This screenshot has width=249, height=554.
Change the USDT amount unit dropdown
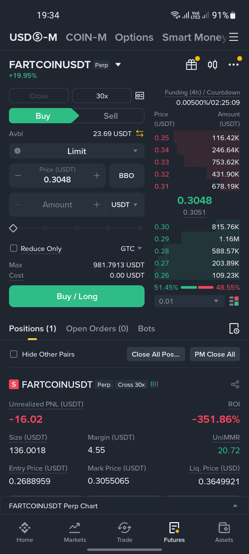[124, 205]
